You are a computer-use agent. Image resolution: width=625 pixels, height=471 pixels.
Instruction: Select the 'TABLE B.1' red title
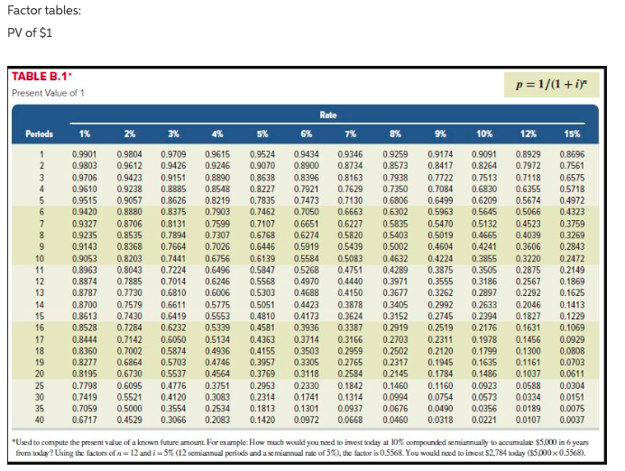pyautogui.click(x=41, y=76)
